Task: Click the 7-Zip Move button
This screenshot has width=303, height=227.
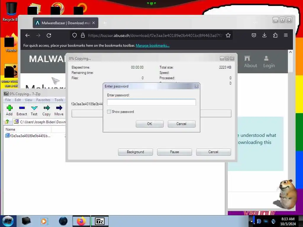Action: tap(59, 111)
